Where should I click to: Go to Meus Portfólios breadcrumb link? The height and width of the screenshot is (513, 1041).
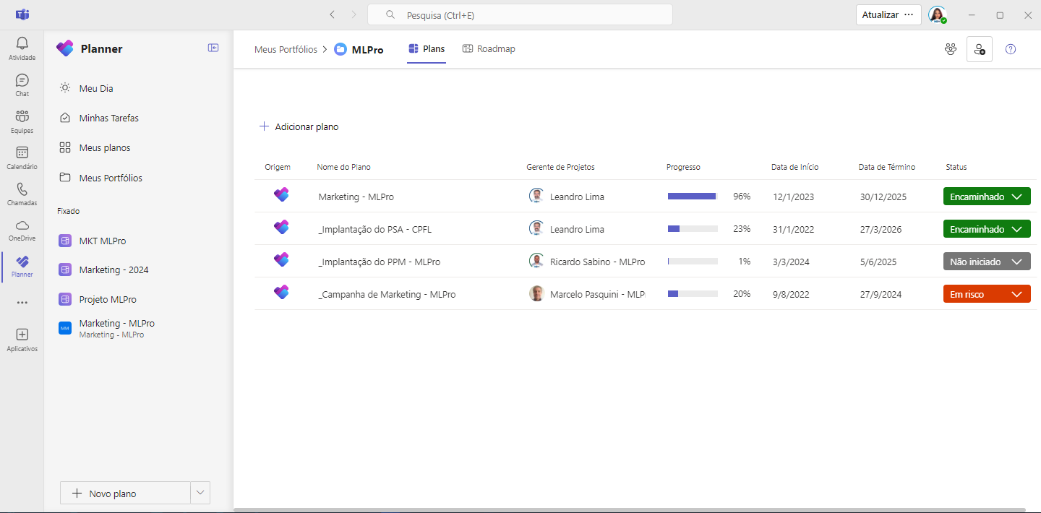pos(286,50)
